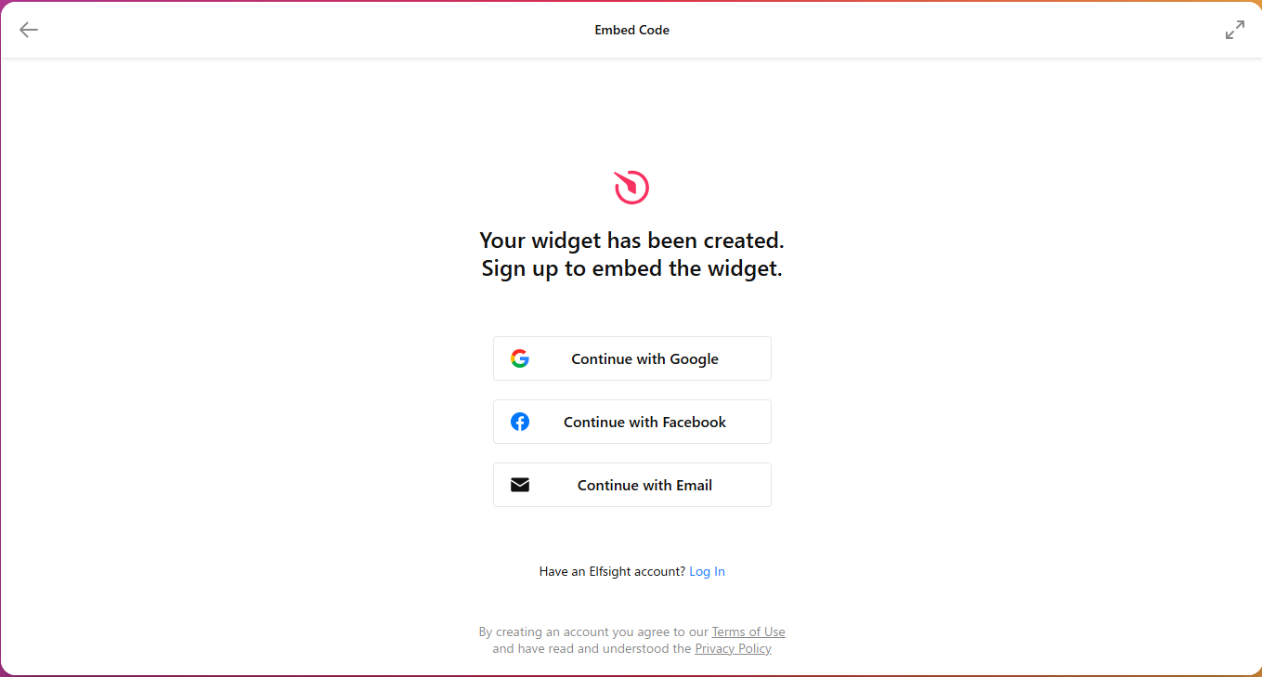Click the 'Have an Elfsight account?' text
Image resolution: width=1262 pixels, height=677 pixels.
pyautogui.click(x=612, y=571)
